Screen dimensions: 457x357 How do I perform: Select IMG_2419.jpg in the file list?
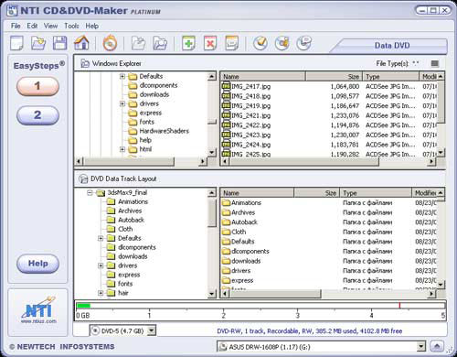(x=246, y=106)
